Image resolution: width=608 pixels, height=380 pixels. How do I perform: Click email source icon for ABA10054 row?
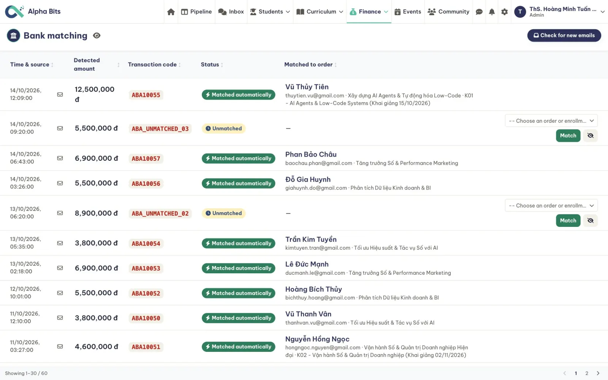[60, 243]
